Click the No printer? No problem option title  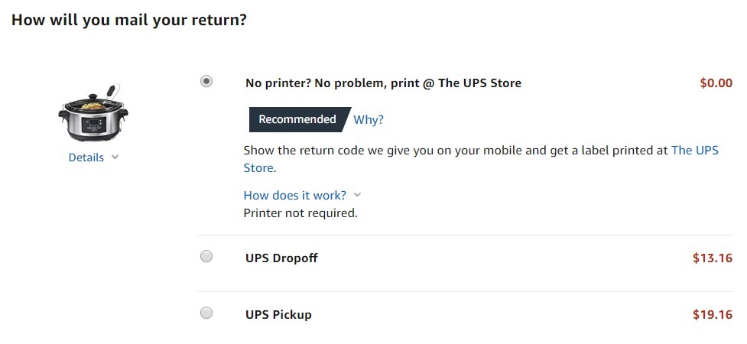click(x=383, y=83)
